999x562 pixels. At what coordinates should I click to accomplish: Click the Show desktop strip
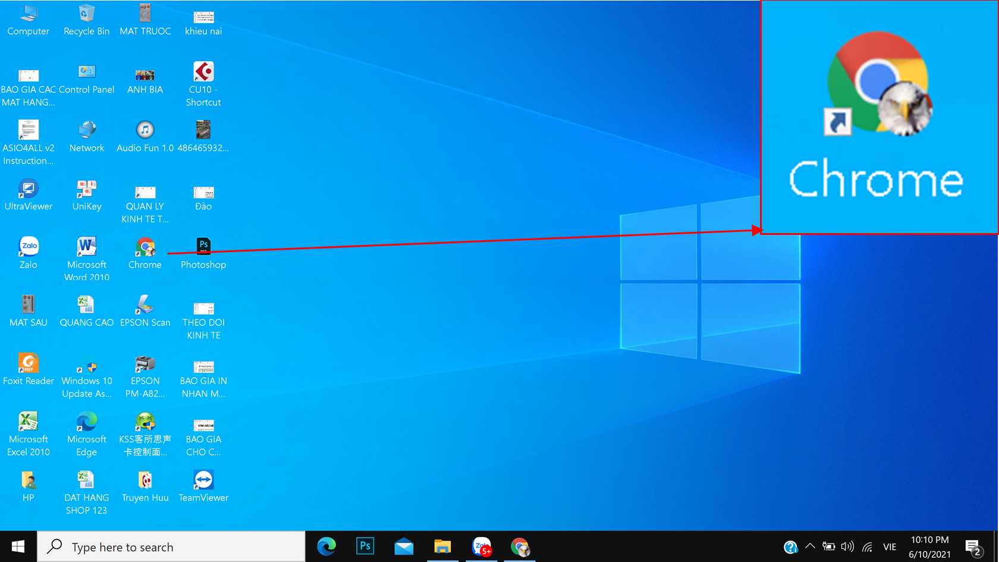pyautogui.click(x=997, y=547)
